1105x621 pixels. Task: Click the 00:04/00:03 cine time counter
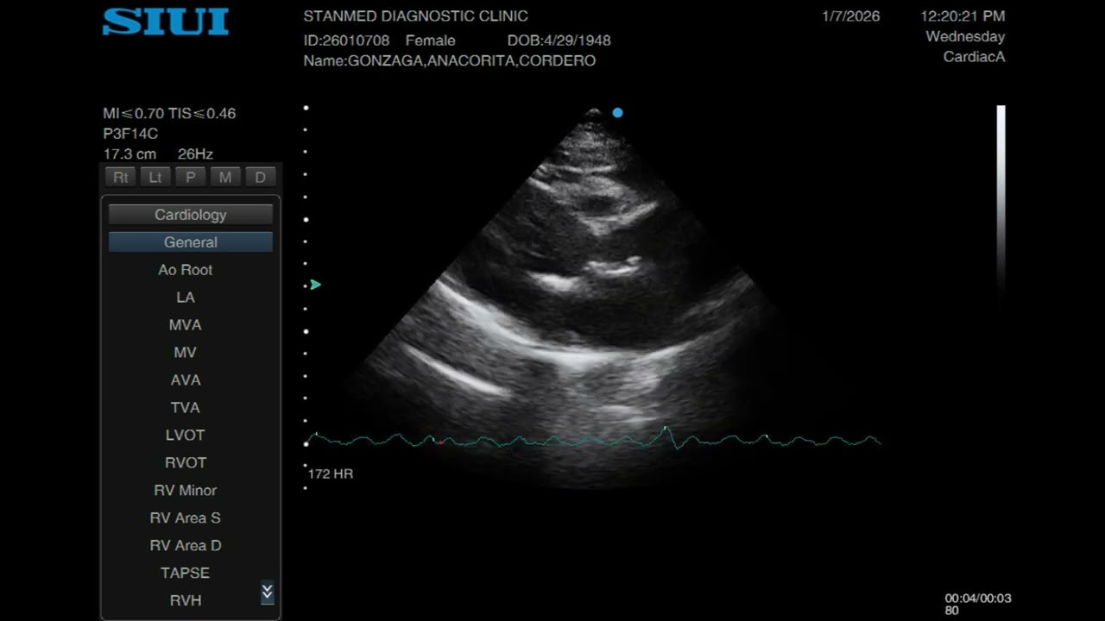(x=978, y=598)
